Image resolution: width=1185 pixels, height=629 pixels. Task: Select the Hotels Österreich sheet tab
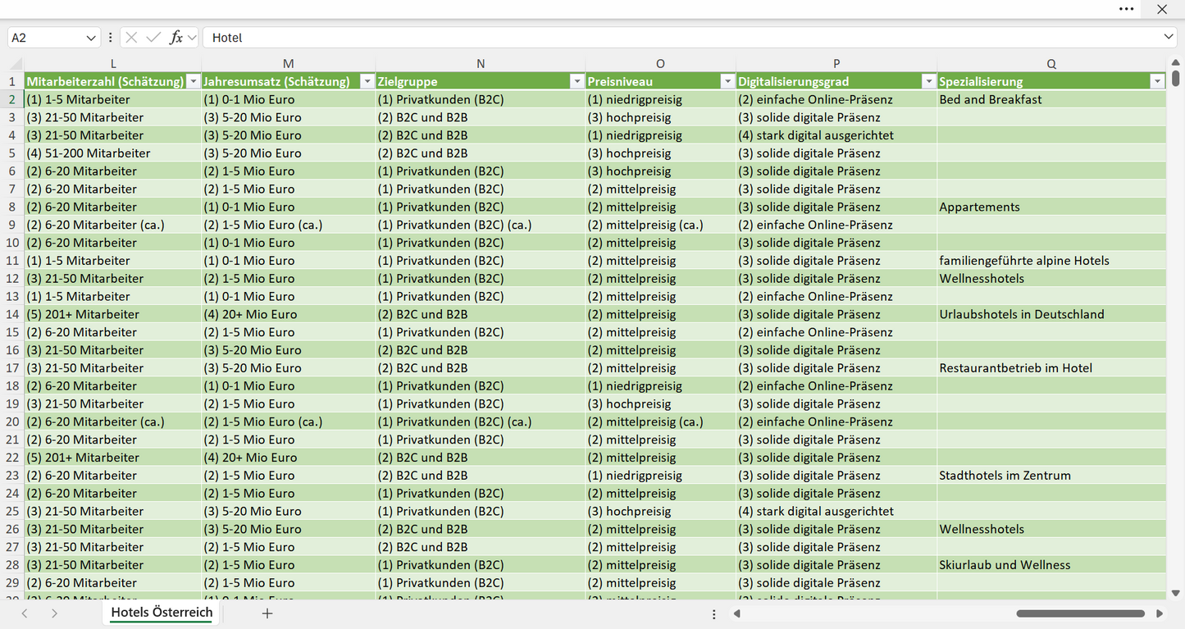pos(162,613)
